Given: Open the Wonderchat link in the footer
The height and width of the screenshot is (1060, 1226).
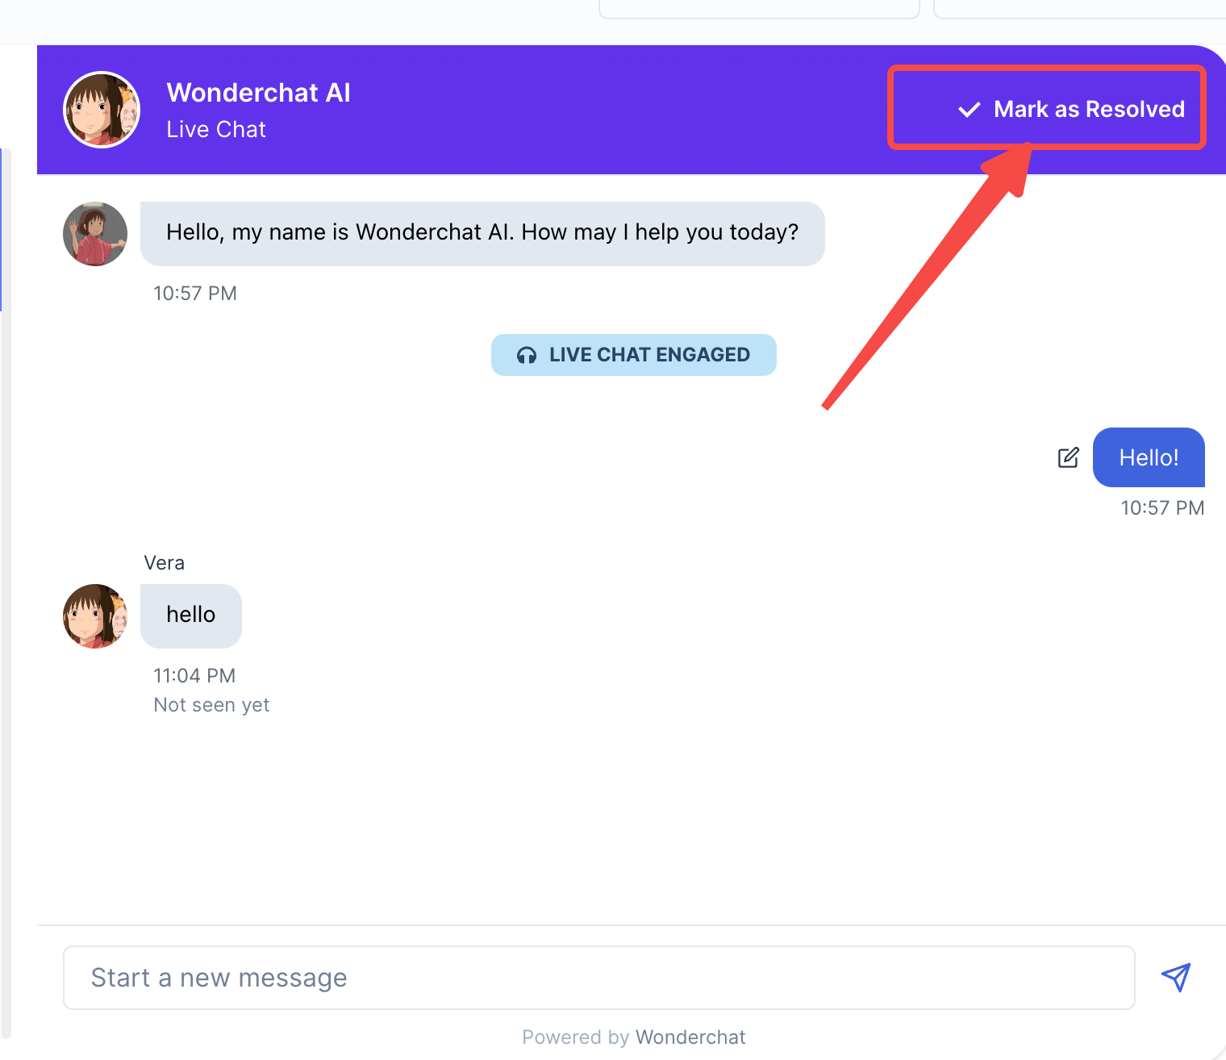Looking at the screenshot, I should pyautogui.click(x=690, y=1037).
